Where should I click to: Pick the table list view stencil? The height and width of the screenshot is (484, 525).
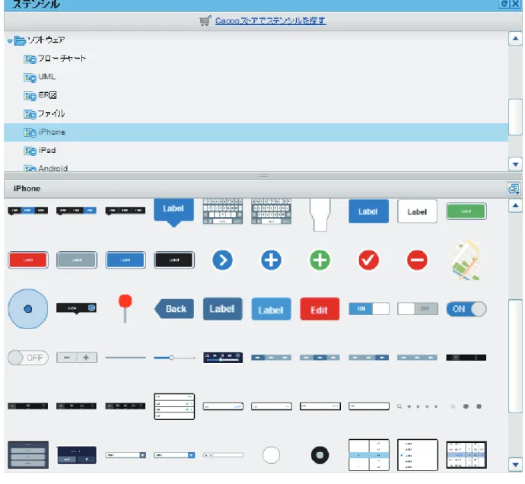click(174, 406)
